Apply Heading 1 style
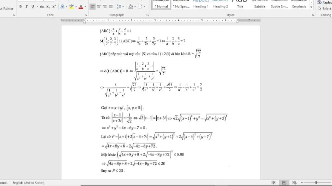Image resolution: width=332 pixels, height=186 pixels. pos(201,5)
